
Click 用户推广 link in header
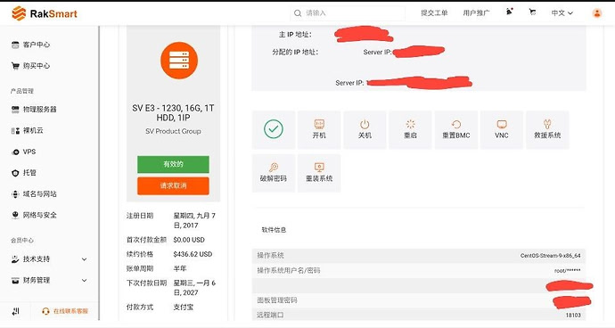pyautogui.click(x=476, y=13)
